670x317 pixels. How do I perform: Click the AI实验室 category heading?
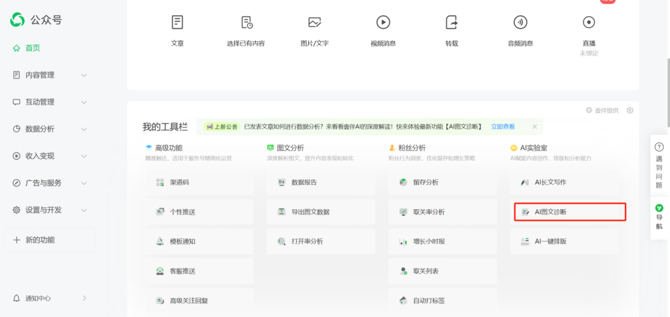[x=534, y=148]
